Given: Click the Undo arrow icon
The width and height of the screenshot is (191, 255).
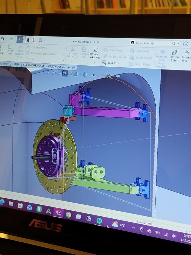Looking at the screenshot, I should (x=2, y=39).
